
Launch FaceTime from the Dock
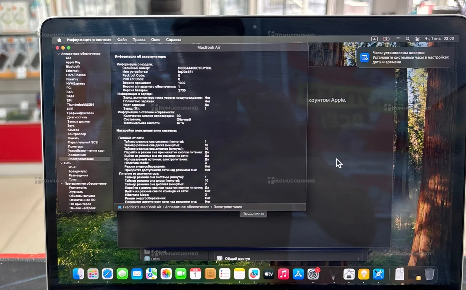[x=181, y=274]
